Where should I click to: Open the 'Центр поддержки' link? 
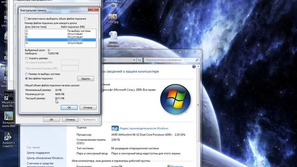point(38,153)
